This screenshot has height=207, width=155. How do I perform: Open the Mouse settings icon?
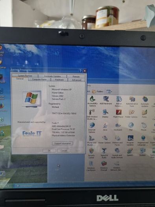(x=144, y=127)
